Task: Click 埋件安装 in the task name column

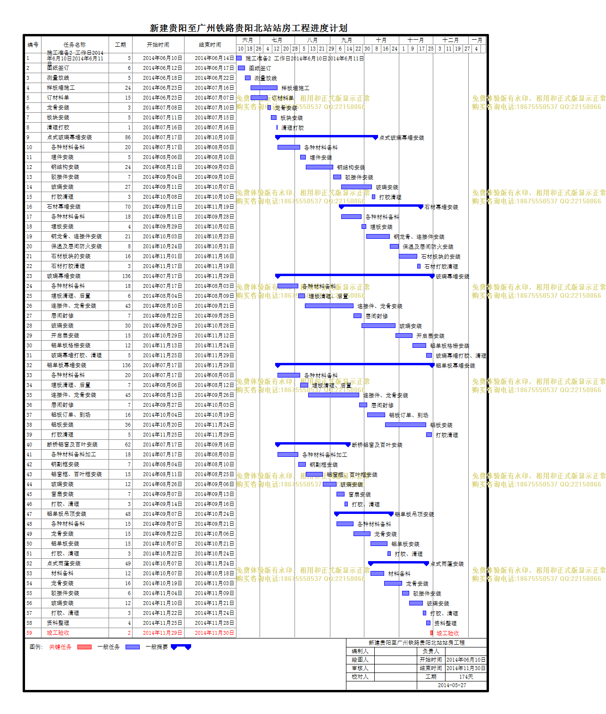Action: (62, 157)
